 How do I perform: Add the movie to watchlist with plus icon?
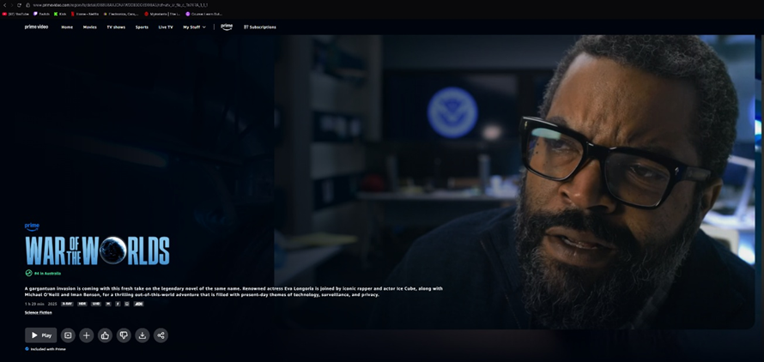pos(86,335)
